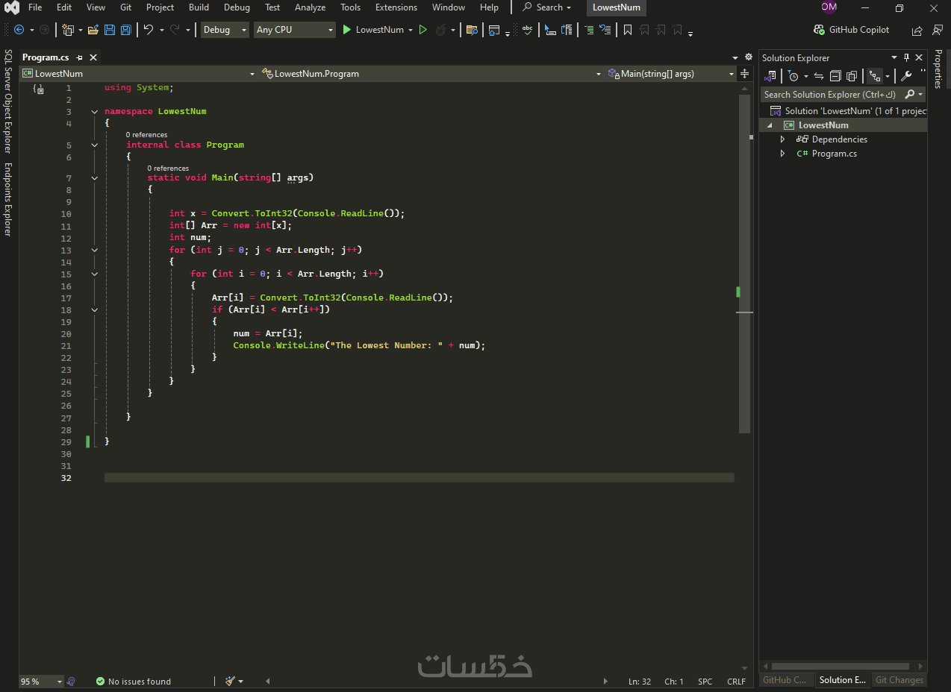
Task: Open the Debug configuration dropdown
Action: 225,30
